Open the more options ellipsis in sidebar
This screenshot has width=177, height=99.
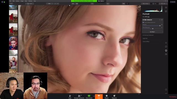[166, 93]
